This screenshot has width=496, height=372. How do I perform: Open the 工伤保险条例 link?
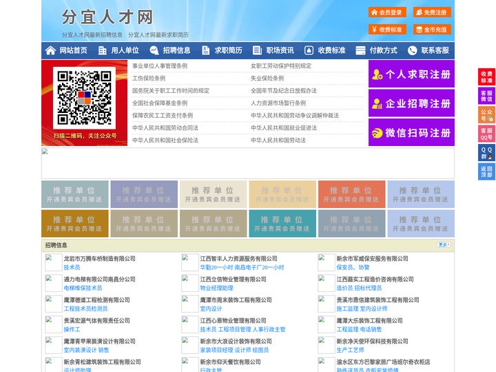[149, 78]
